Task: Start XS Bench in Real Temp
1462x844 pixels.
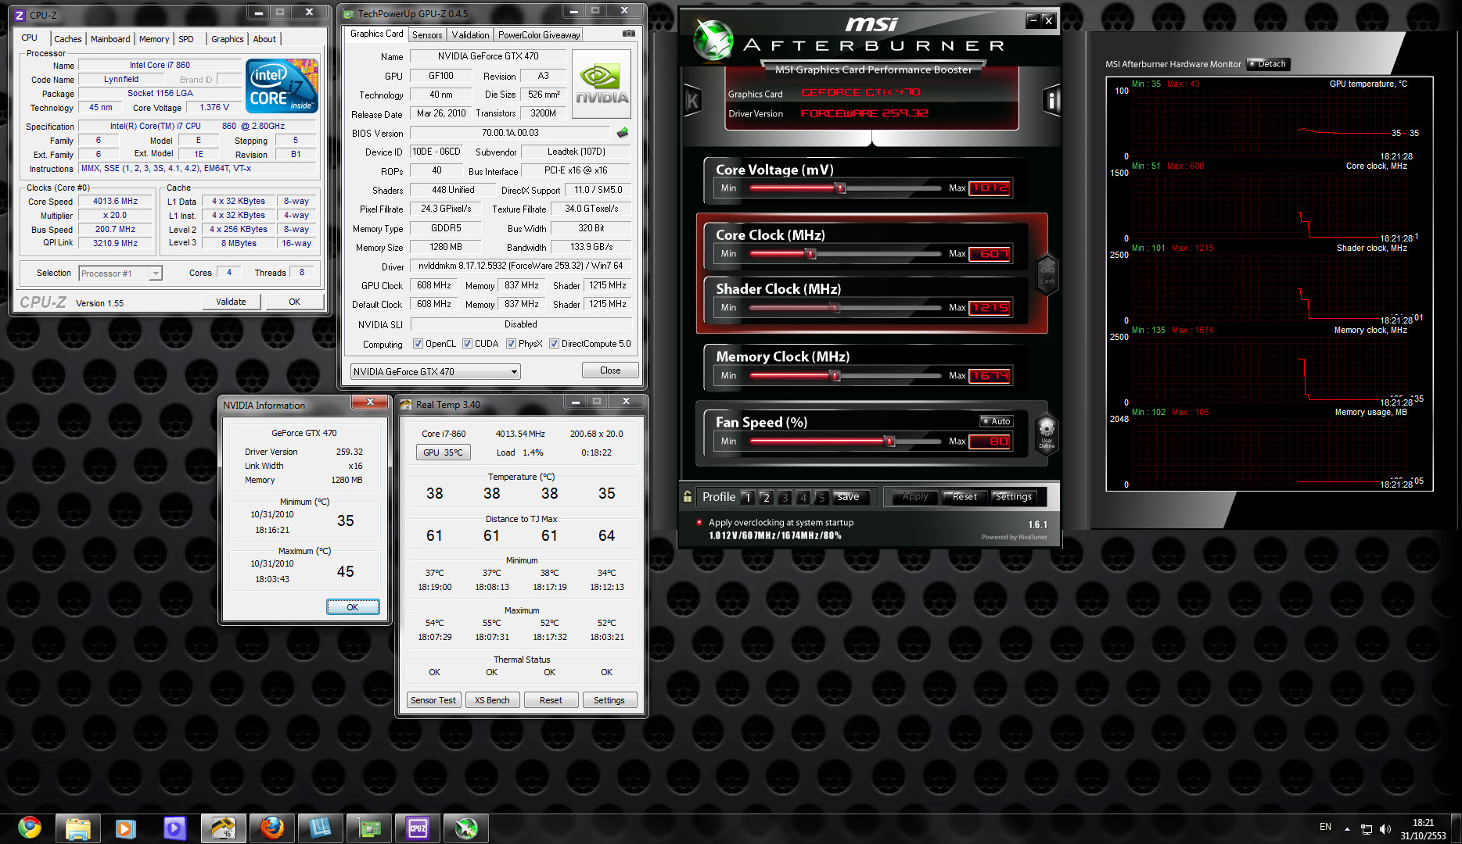Action: (492, 700)
